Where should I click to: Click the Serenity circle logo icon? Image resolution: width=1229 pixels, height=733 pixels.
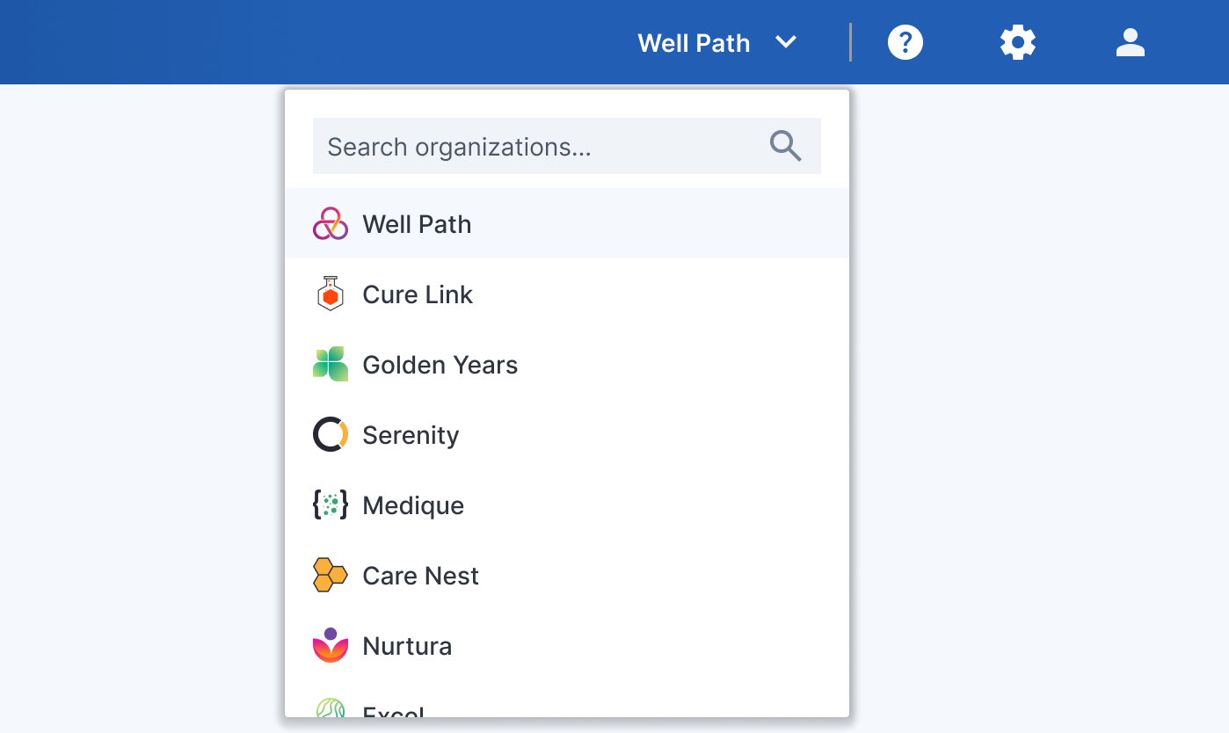pyautogui.click(x=331, y=435)
